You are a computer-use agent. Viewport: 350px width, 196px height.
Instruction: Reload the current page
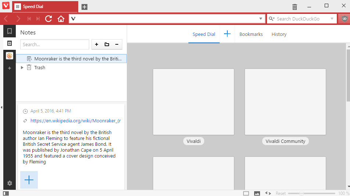(48, 19)
